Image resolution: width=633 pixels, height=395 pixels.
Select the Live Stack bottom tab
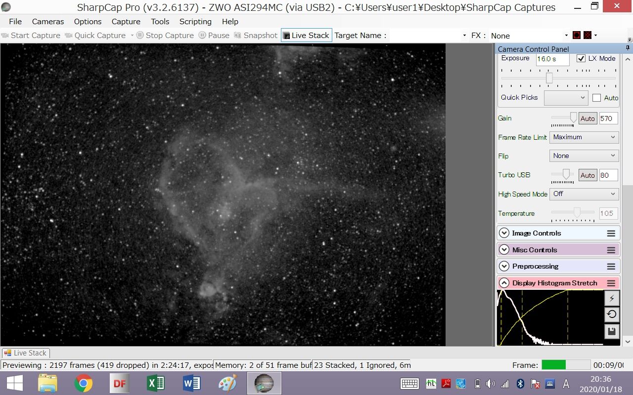pyautogui.click(x=25, y=353)
